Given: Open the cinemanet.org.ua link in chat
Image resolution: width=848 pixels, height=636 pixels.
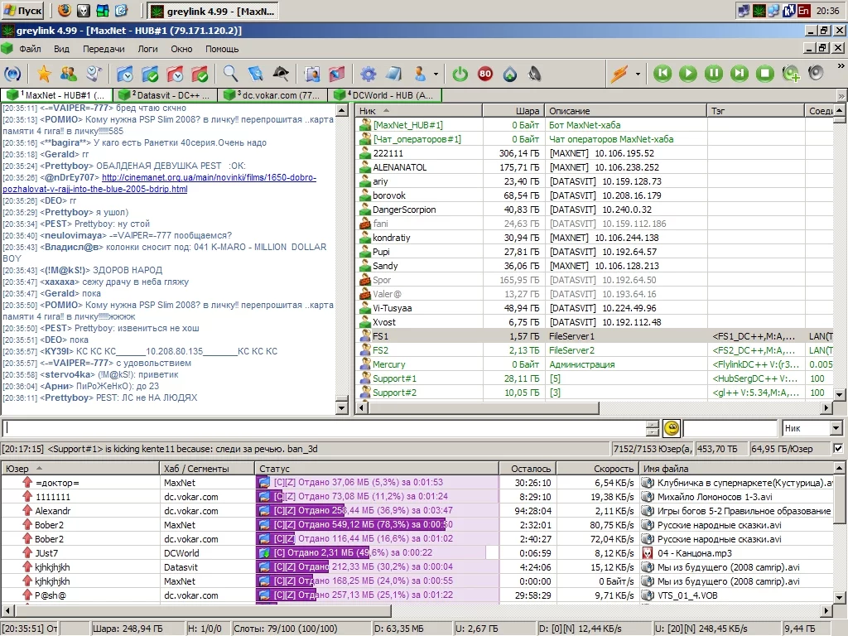Looking at the screenshot, I should pyautogui.click(x=160, y=183).
